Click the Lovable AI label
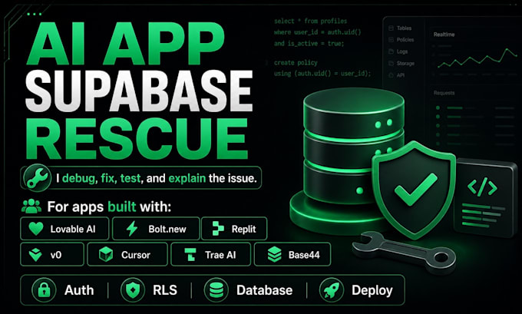The width and height of the screenshot is (522, 314). (x=73, y=229)
